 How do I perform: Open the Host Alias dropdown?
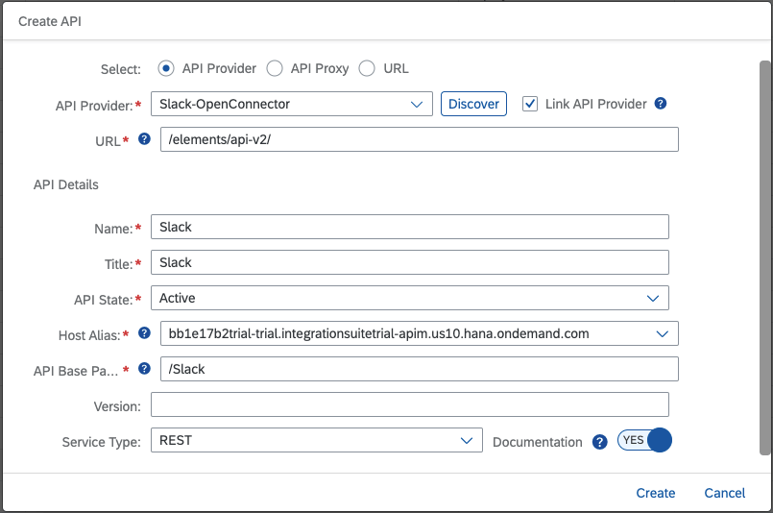tap(420, 333)
